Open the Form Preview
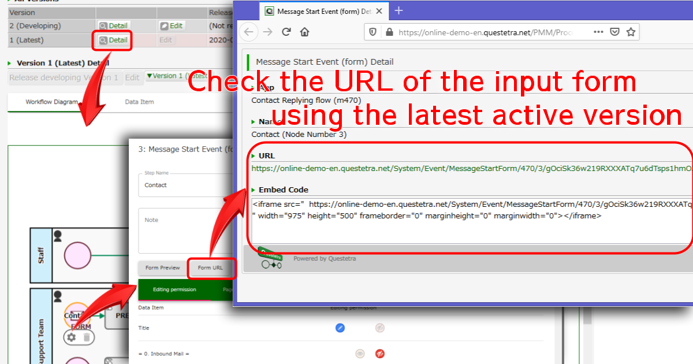The image size is (693, 364). click(162, 268)
